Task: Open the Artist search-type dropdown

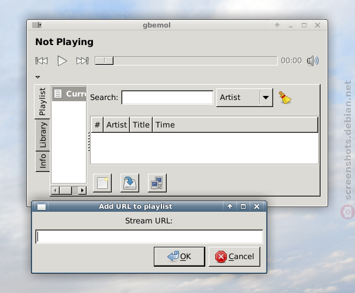Action: [244, 98]
